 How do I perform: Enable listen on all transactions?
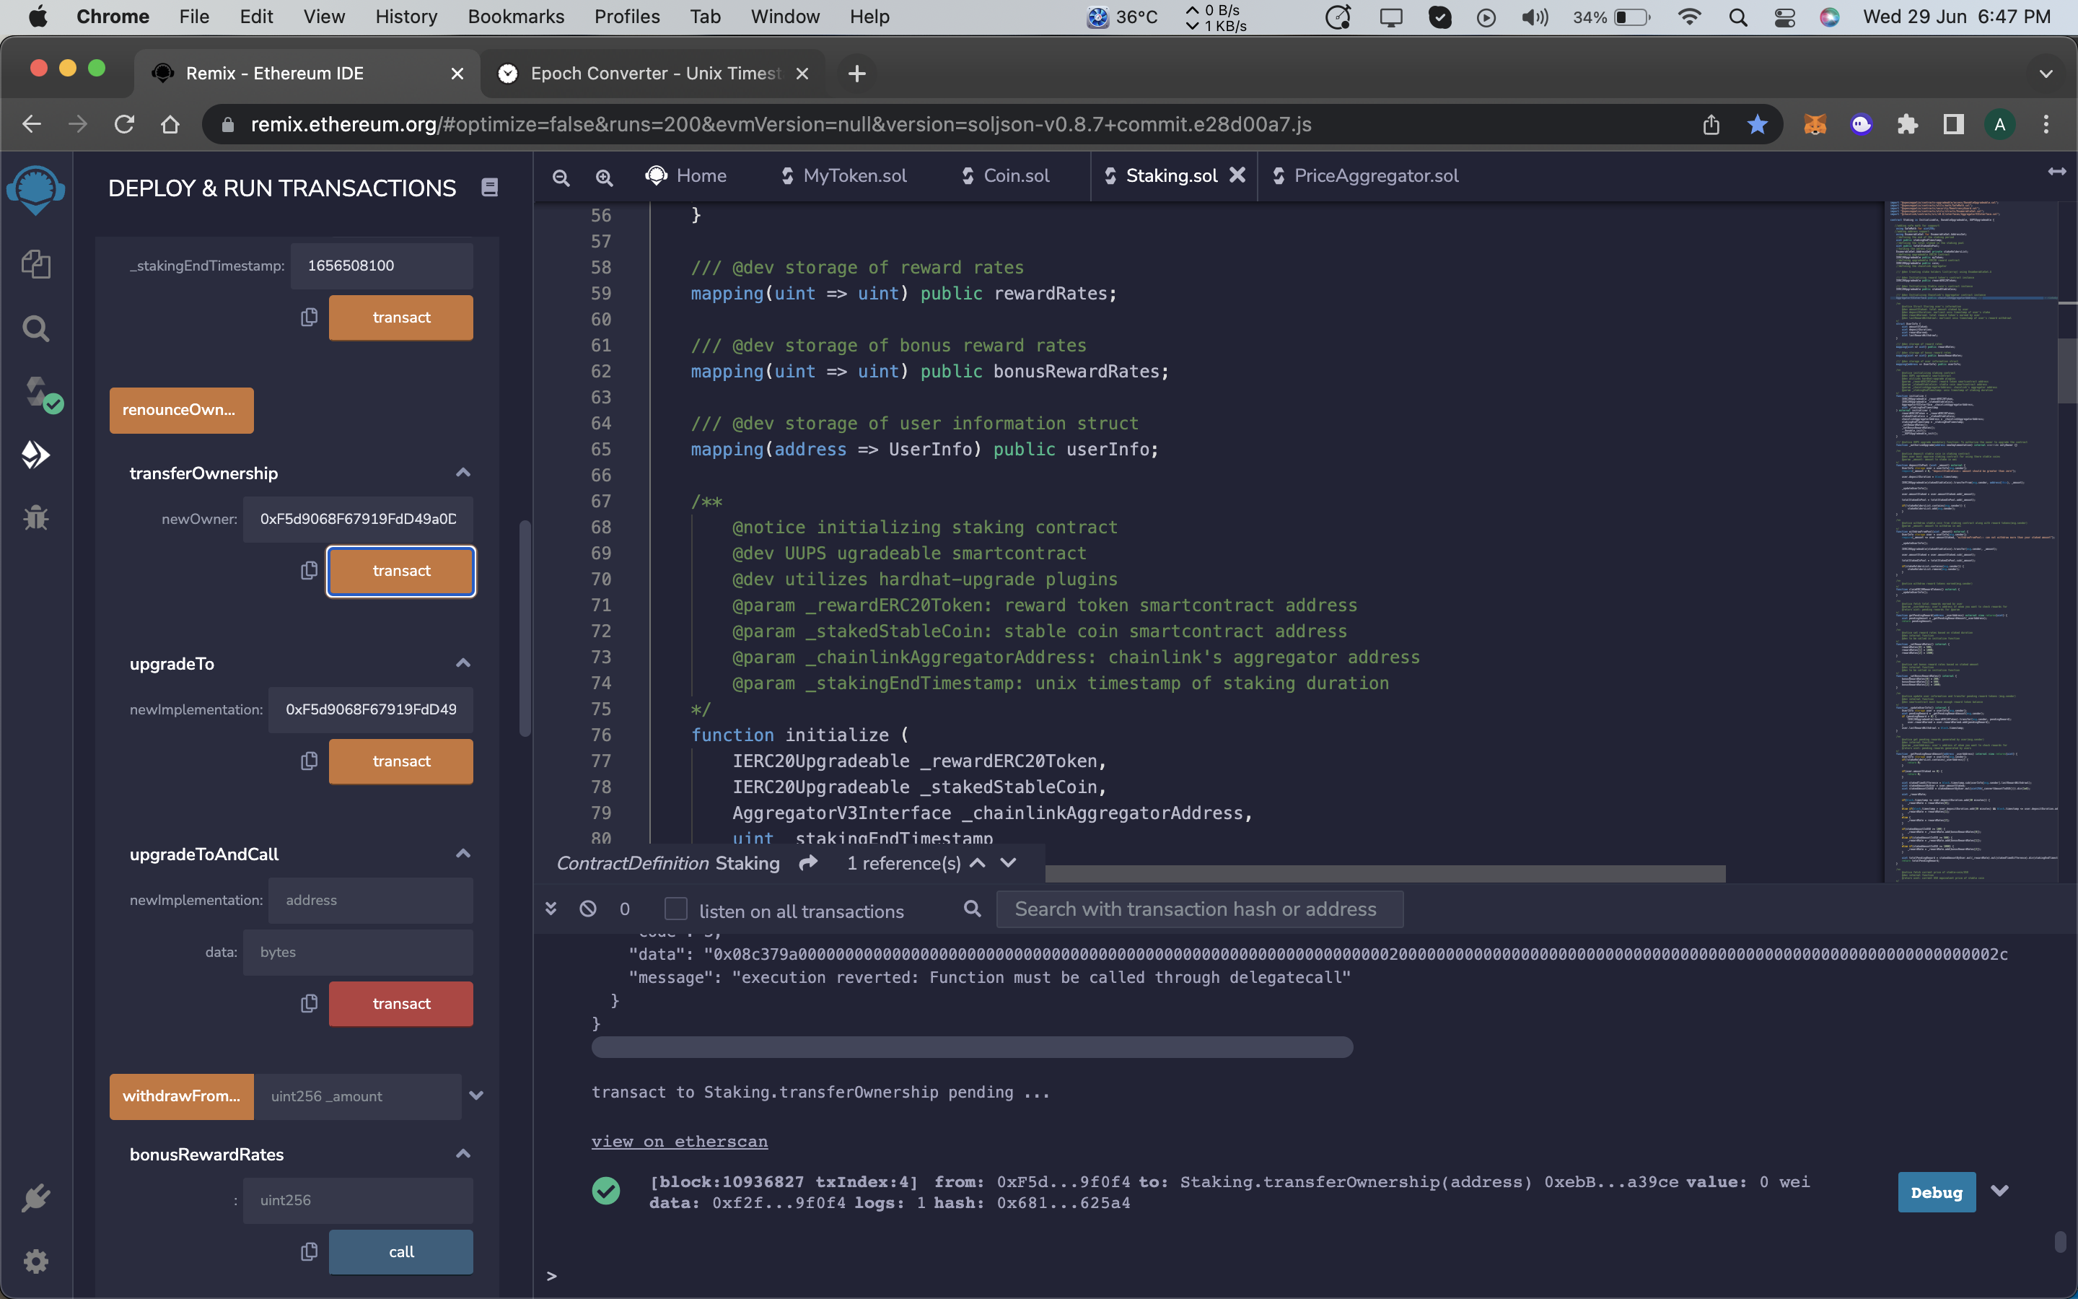677,909
